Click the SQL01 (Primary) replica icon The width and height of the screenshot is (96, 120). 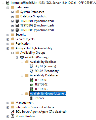31,66
